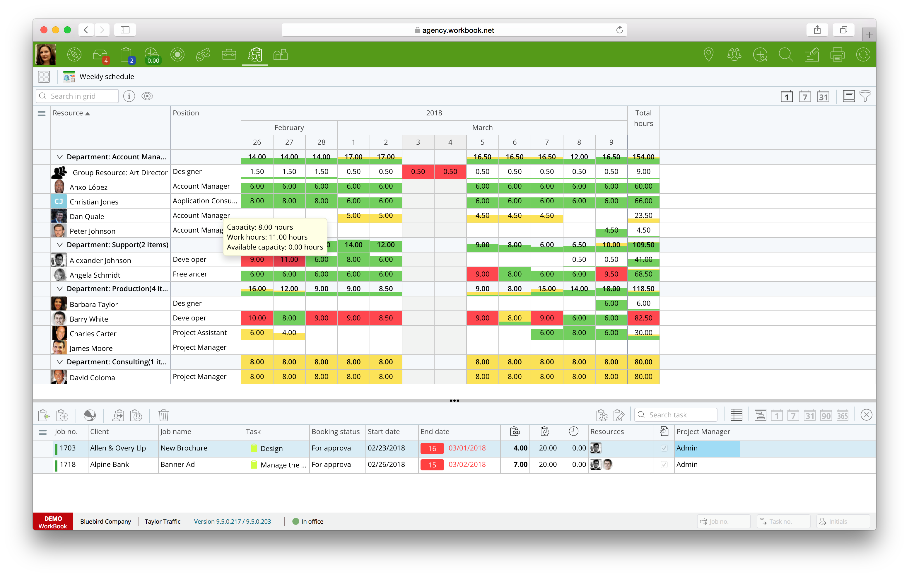The image size is (909, 577).
Task: Open the map location pin icon
Action: pyautogui.click(x=709, y=55)
